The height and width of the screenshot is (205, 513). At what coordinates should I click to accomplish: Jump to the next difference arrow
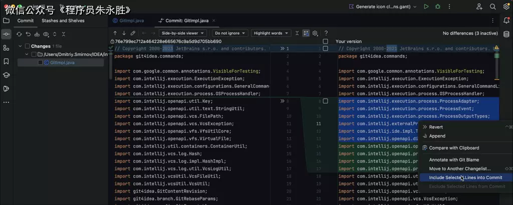pyautogui.click(x=124, y=33)
